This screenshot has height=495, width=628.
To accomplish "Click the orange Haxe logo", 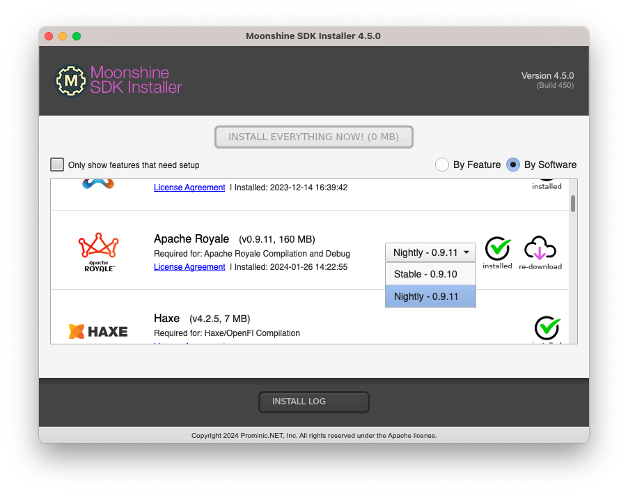I will tap(77, 331).
